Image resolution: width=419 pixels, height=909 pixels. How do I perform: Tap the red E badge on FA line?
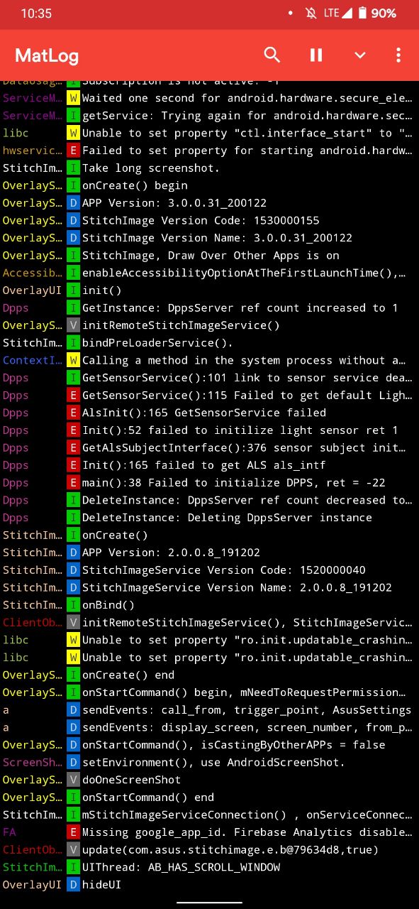coord(73,832)
